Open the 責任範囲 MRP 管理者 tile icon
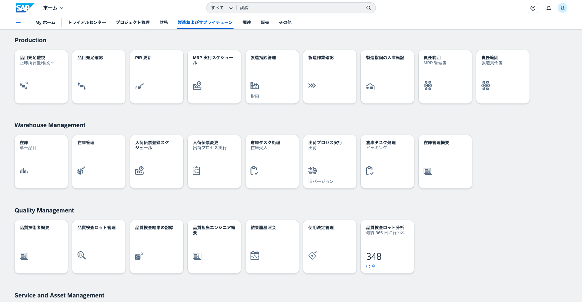 pos(428,86)
